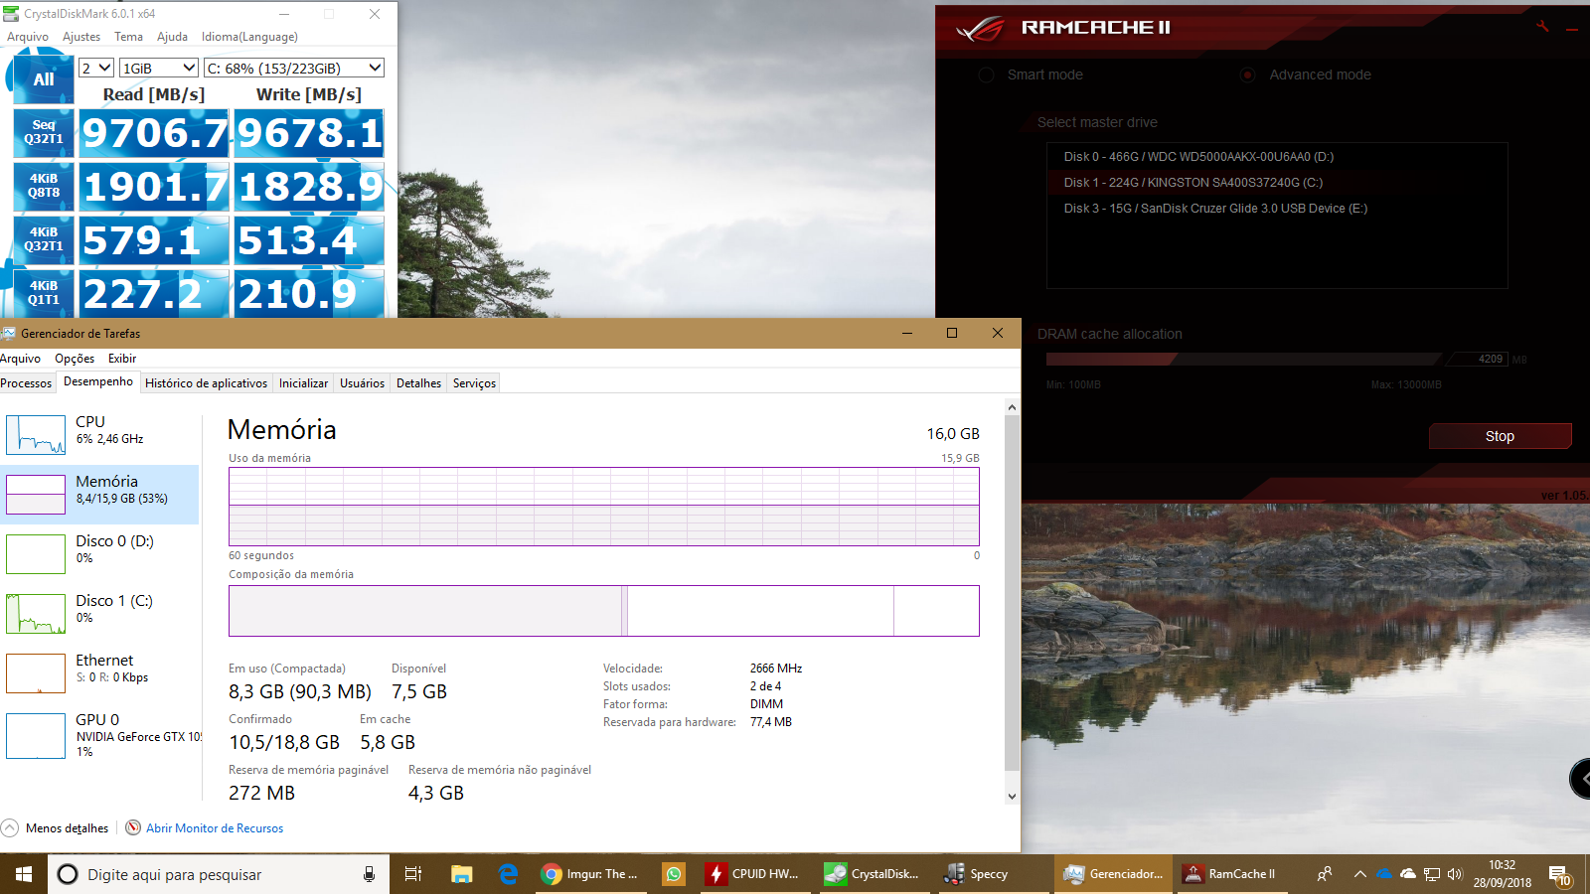Screen dimensions: 1590x894
Task: Click the microphone icon in search box
Action: click(369, 874)
